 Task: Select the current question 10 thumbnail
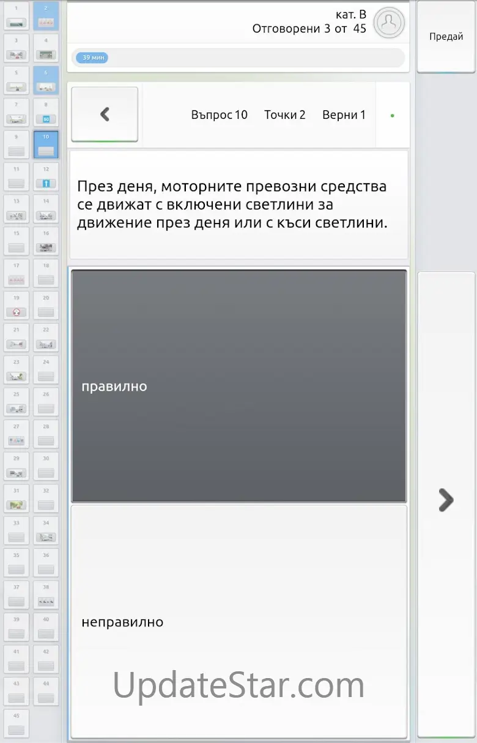click(46, 145)
